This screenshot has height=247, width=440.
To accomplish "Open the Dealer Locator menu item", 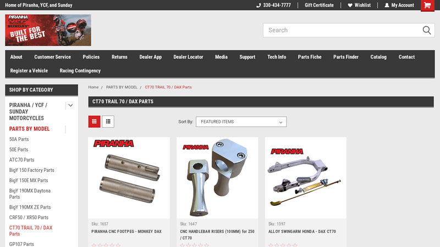I will point(188,57).
